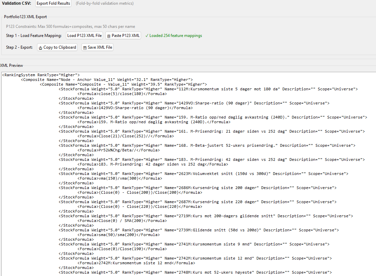Click the sma(50)/sma(200) formula line
Image resolution: width=376 pixels, height=276 pixels.
pos(118,235)
